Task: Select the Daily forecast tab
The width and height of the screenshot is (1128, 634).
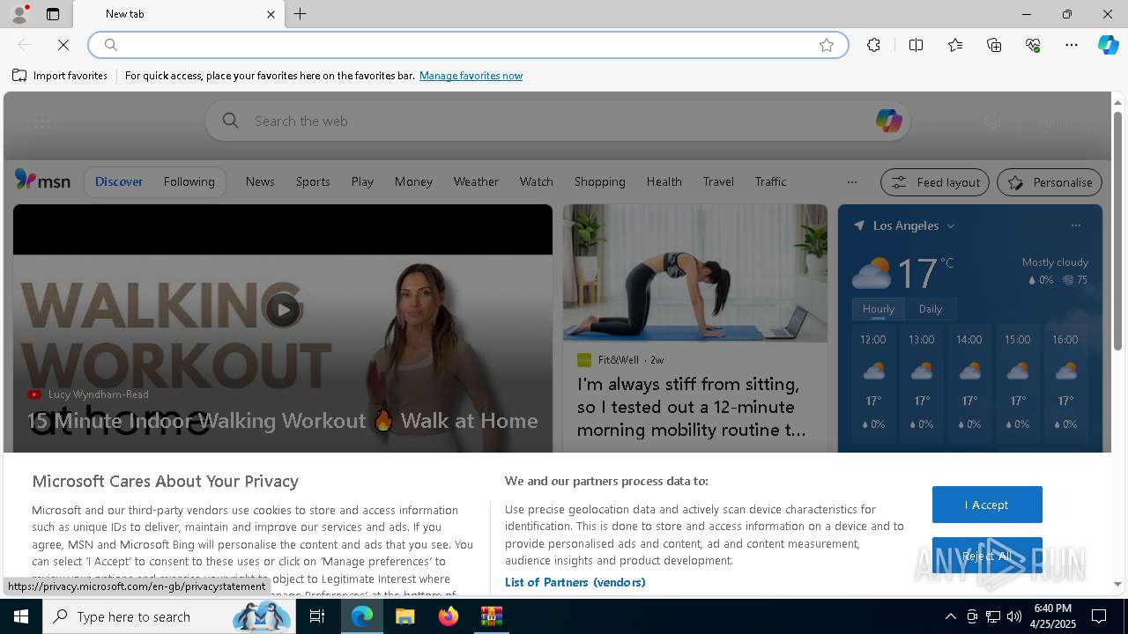Action: pos(930,309)
